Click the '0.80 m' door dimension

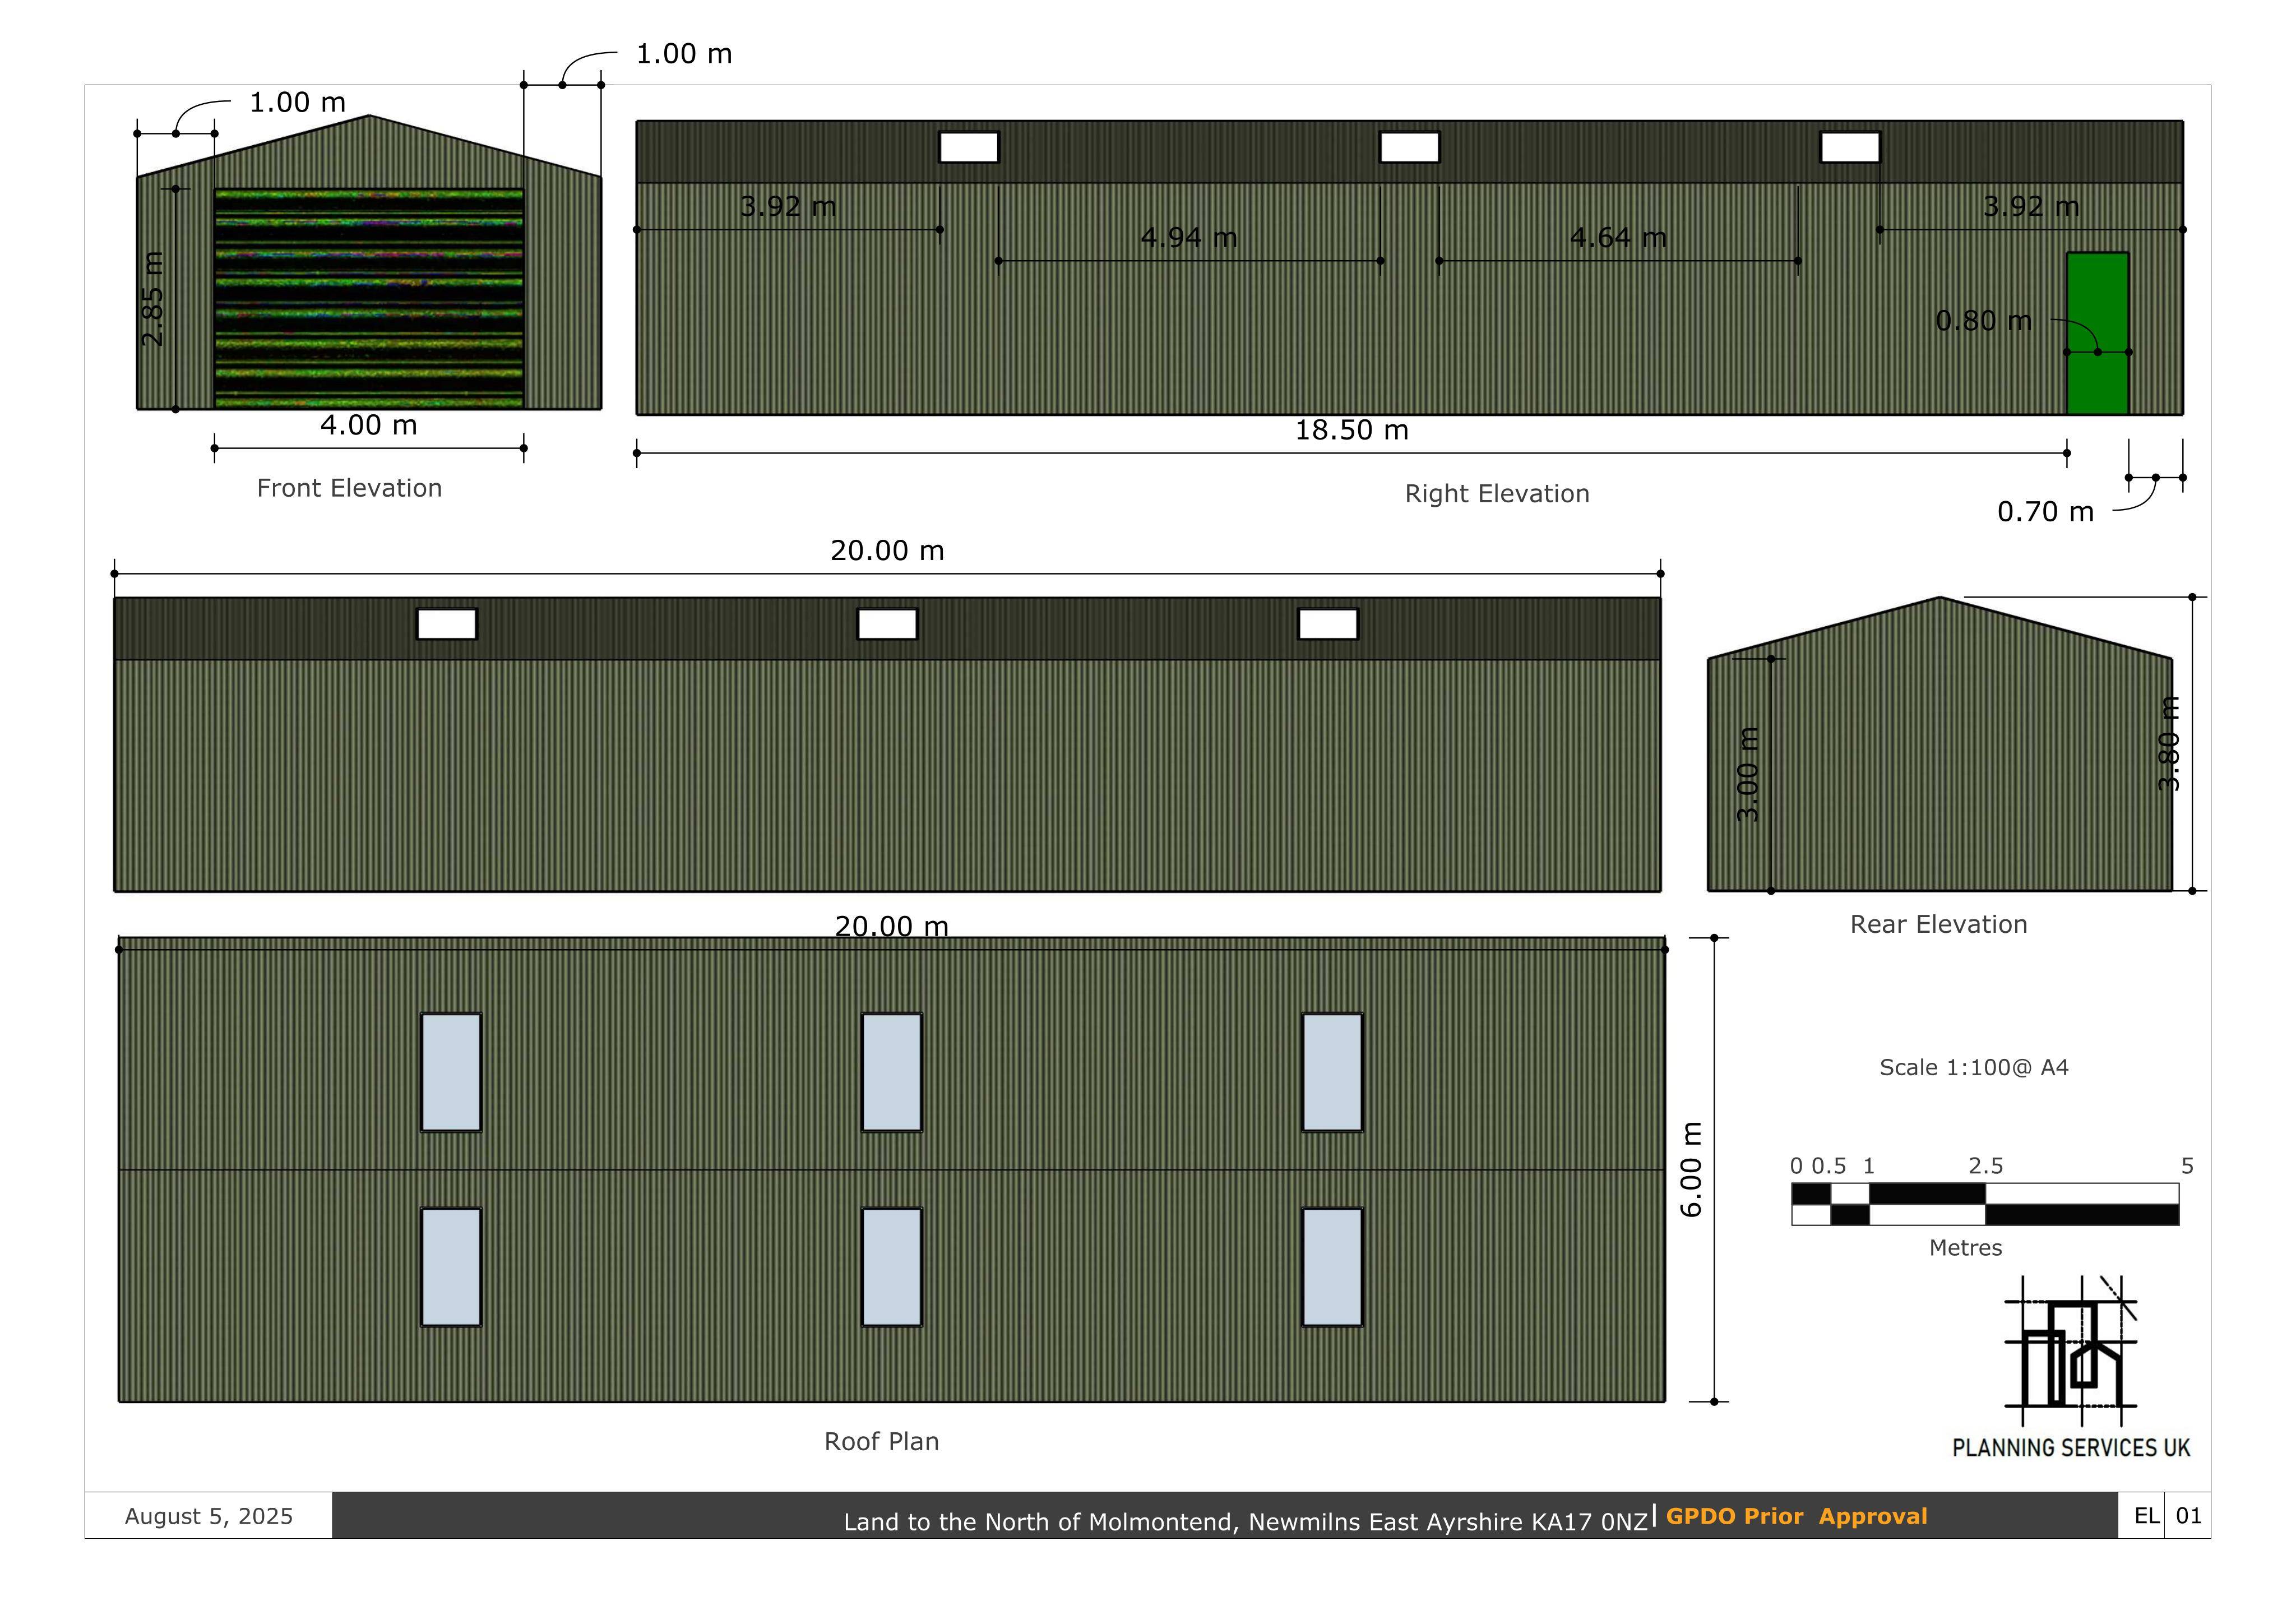1983,321
